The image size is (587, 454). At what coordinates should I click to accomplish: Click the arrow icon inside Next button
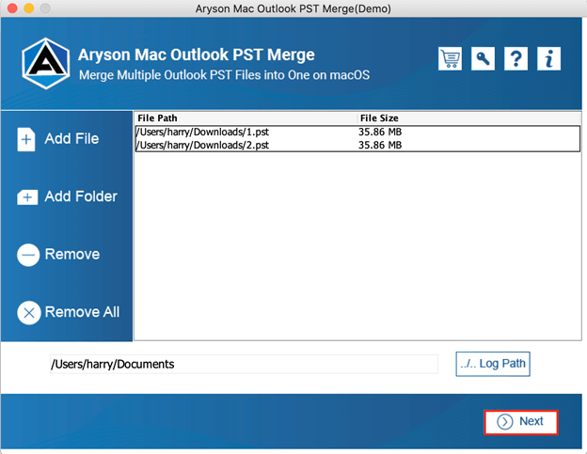[x=504, y=422]
